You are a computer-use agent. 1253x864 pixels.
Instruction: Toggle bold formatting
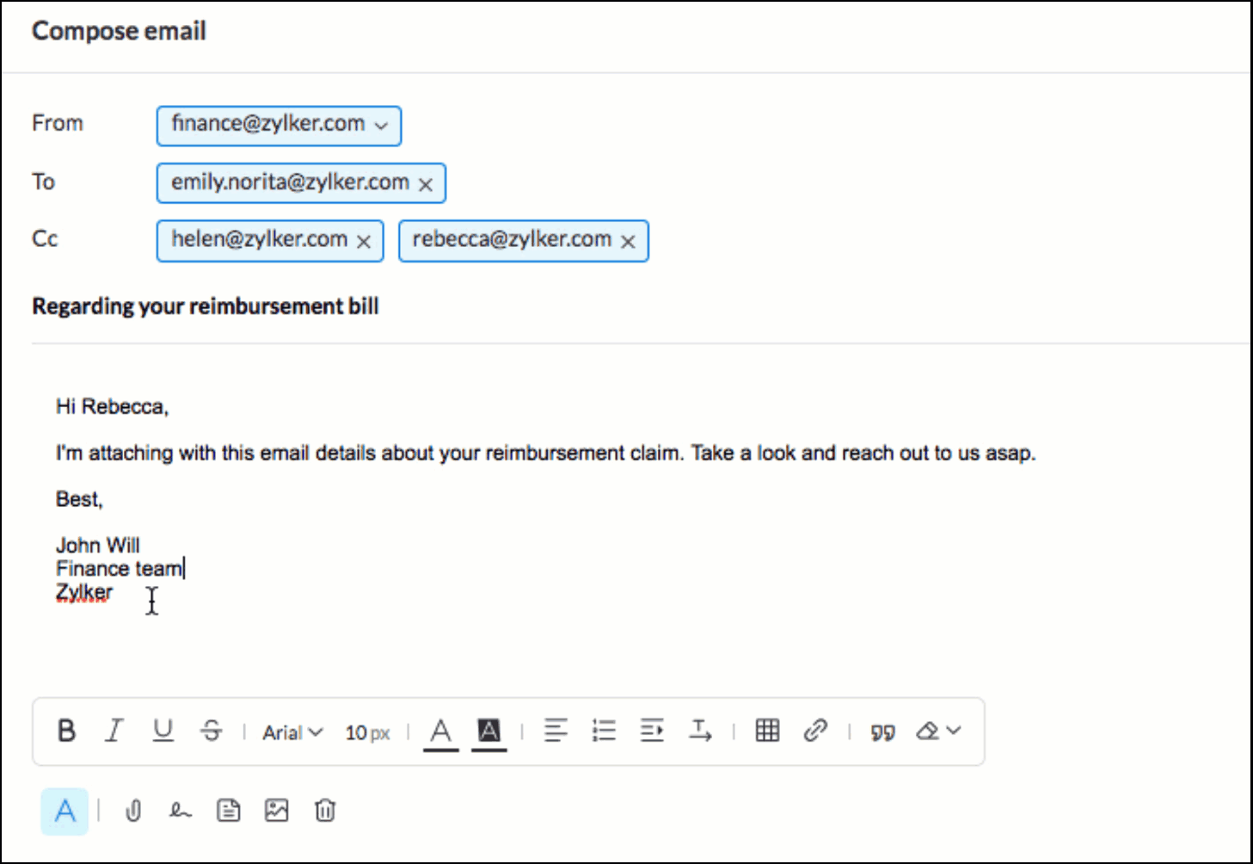tap(66, 731)
